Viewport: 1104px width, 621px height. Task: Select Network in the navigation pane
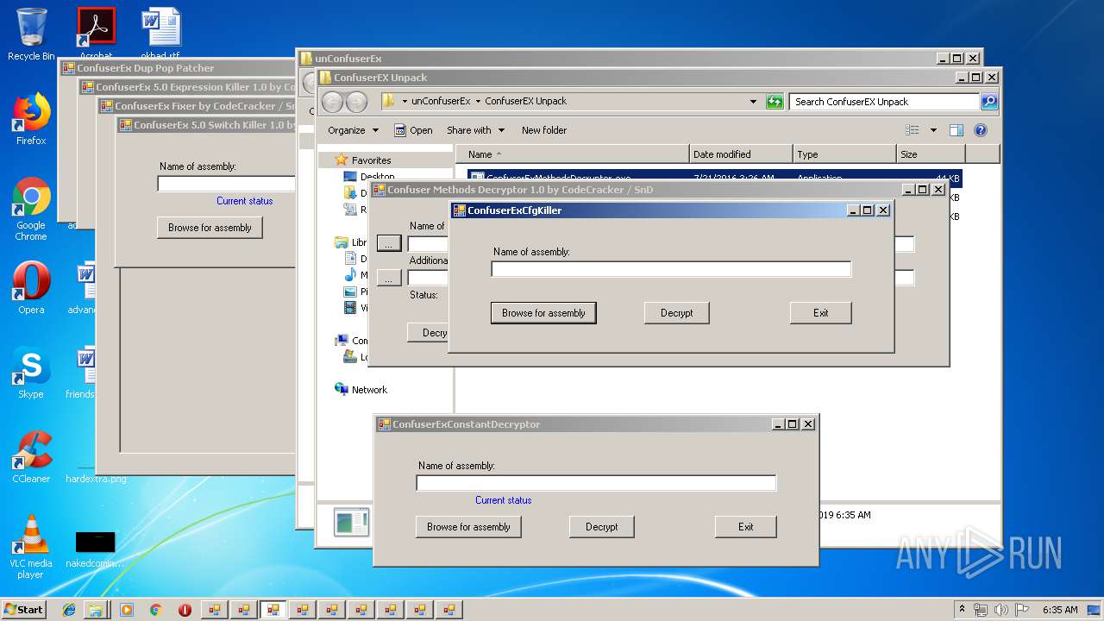pyautogui.click(x=369, y=390)
